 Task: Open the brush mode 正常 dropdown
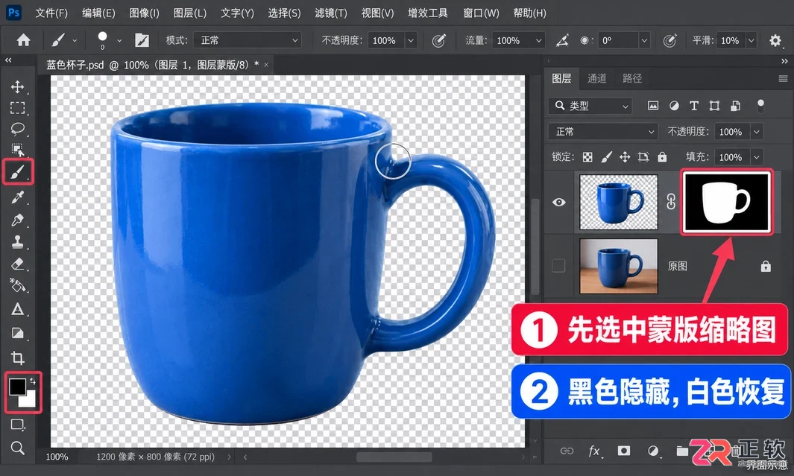[x=248, y=40]
